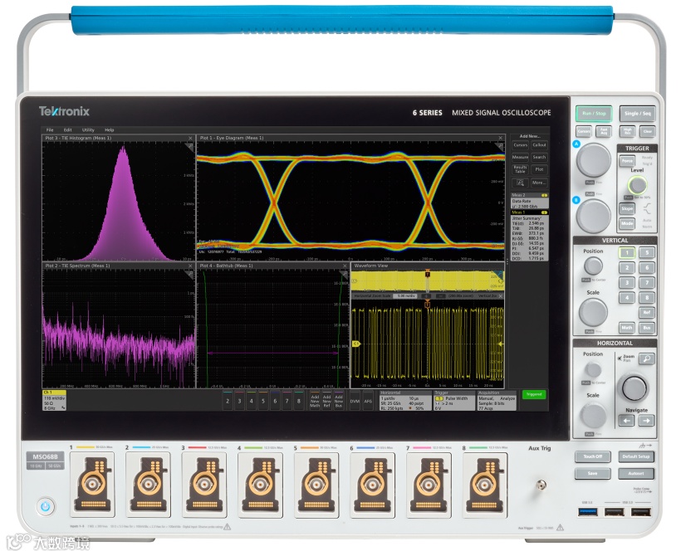Click the Search button in Add New
681x556 pixels.
click(539, 157)
